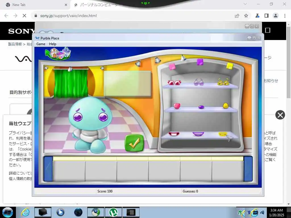The width and height of the screenshot is (291, 218).
Task: Click the Score: 100 status text
Action: point(105,191)
